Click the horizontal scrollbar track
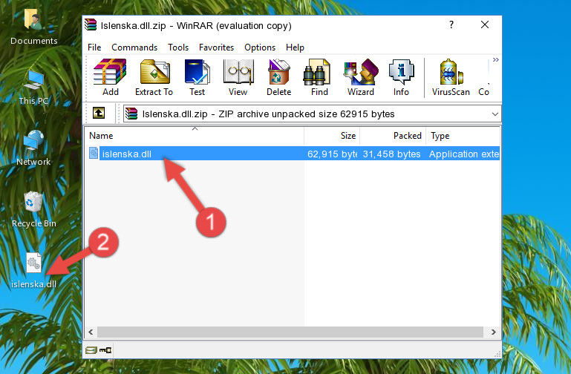Screen dimensions: 571x374 [x=290, y=332]
